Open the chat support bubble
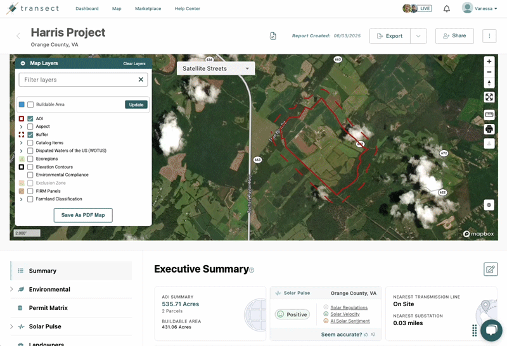507x346 pixels. 491,330
